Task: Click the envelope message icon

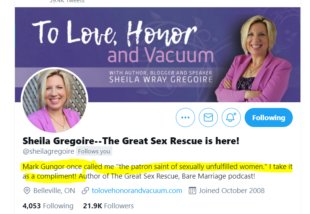Action: (x=208, y=117)
